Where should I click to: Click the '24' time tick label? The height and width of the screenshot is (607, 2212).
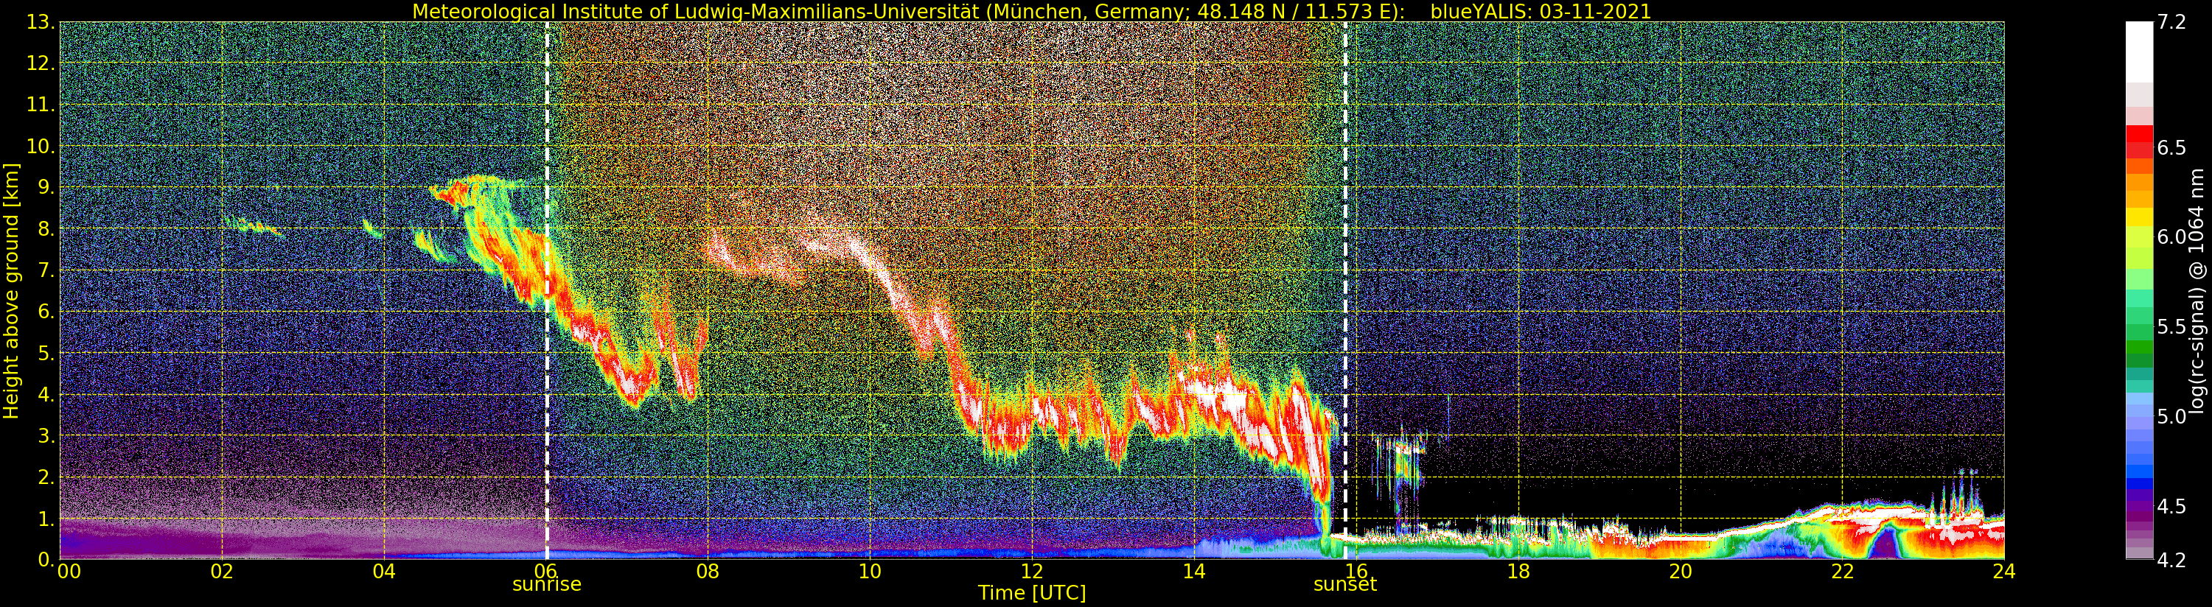[2003, 571]
